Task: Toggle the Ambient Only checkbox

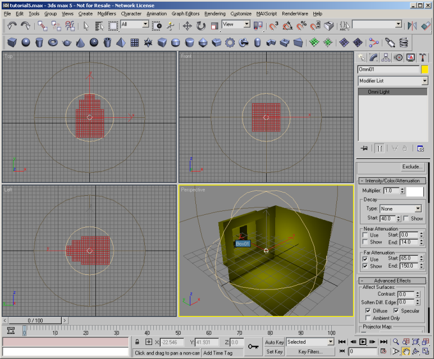Action: (x=368, y=318)
